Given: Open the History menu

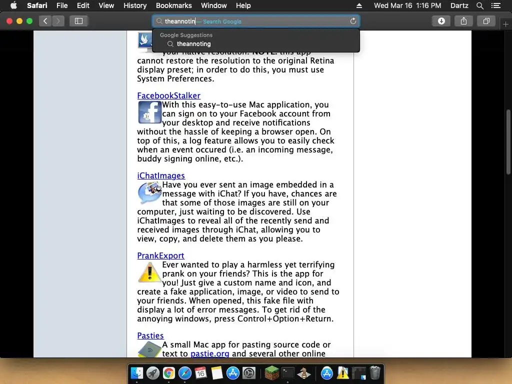Looking at the screenshot, I should [x=135, y=5].
